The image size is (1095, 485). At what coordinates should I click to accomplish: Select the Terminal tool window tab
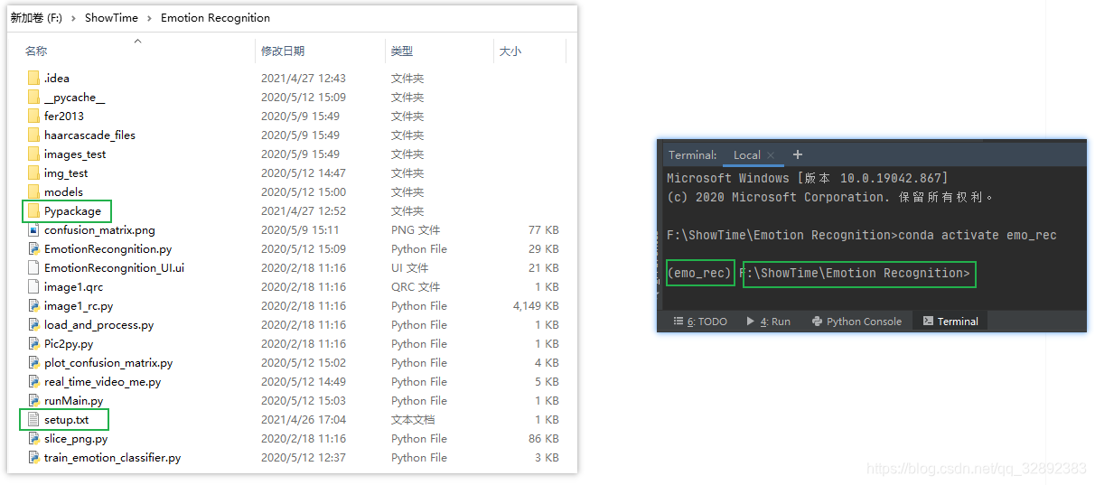point(950,321)
